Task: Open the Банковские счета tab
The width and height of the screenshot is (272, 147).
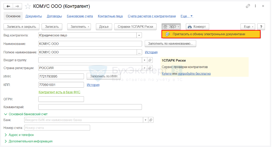Action: pyautogui.click(x=80, y=16)
